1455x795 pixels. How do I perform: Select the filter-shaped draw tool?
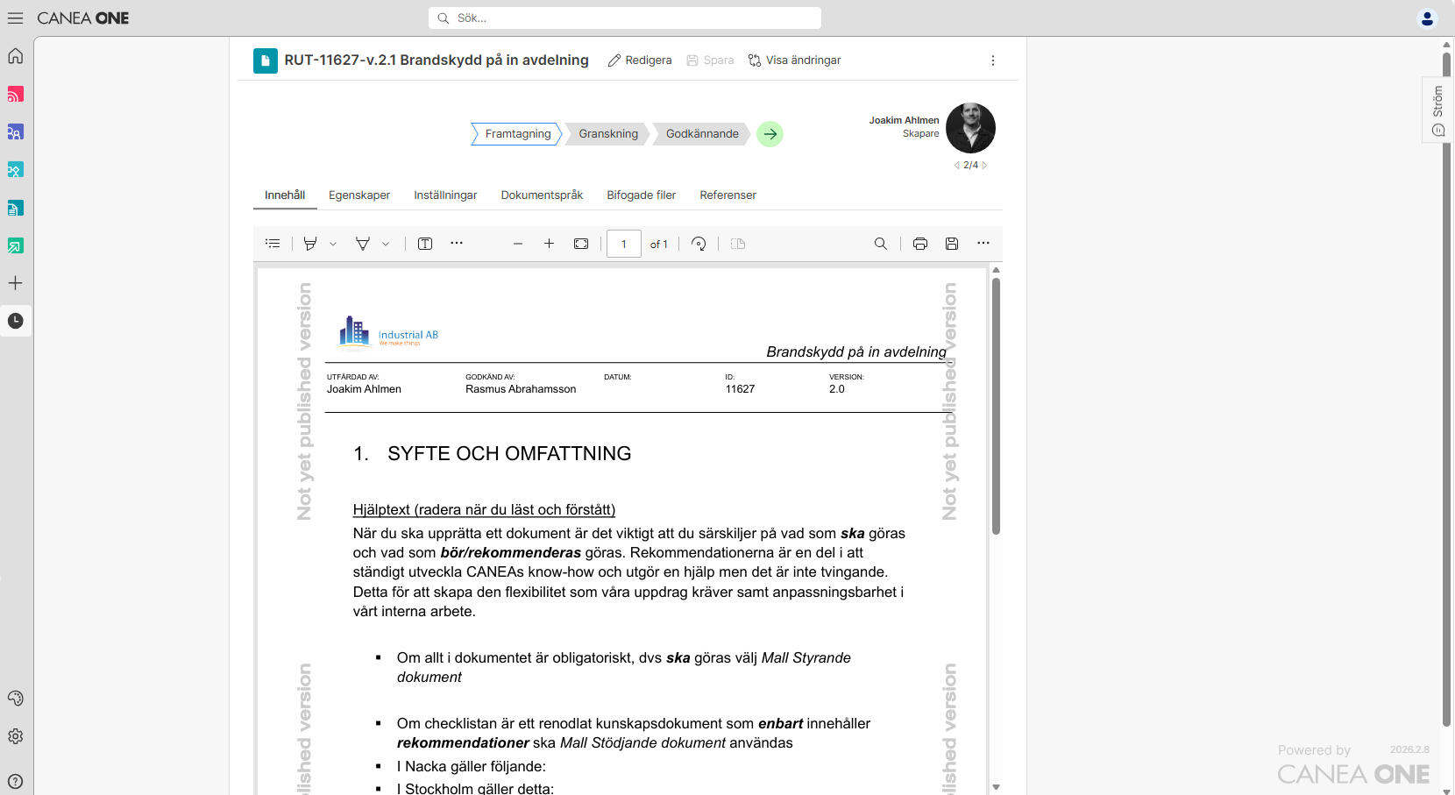coord(362,244)
